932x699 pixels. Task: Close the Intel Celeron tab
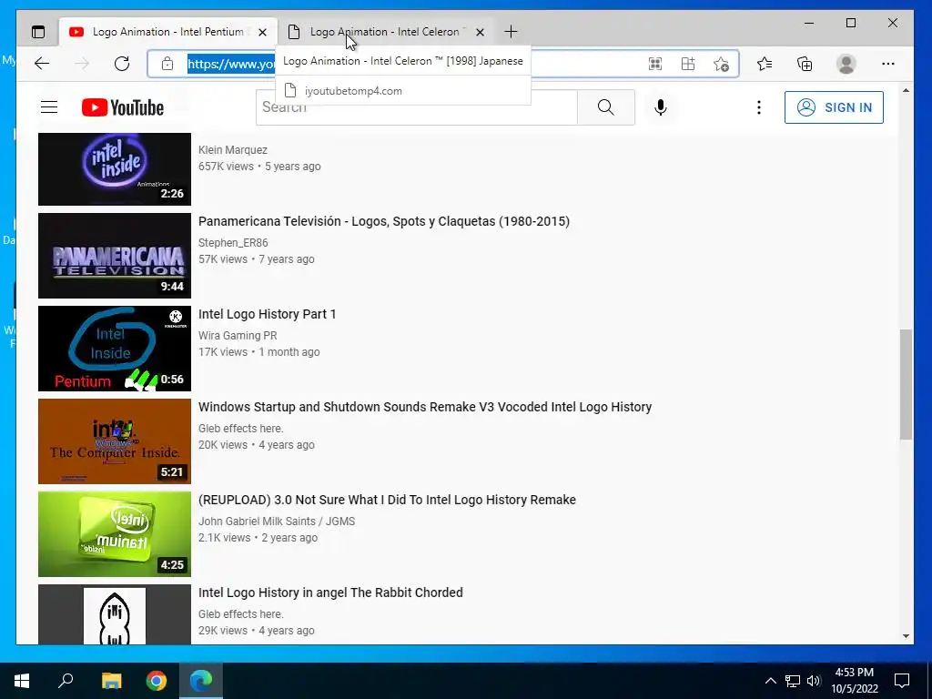[x=480, y=32]
